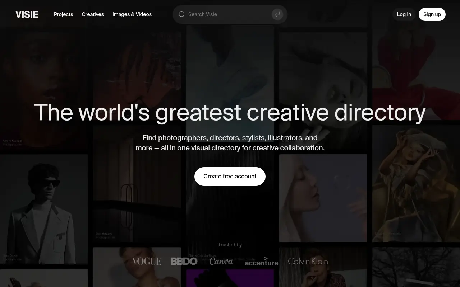Click the Create free account button
460x287 pixels.
pos(230,177)
